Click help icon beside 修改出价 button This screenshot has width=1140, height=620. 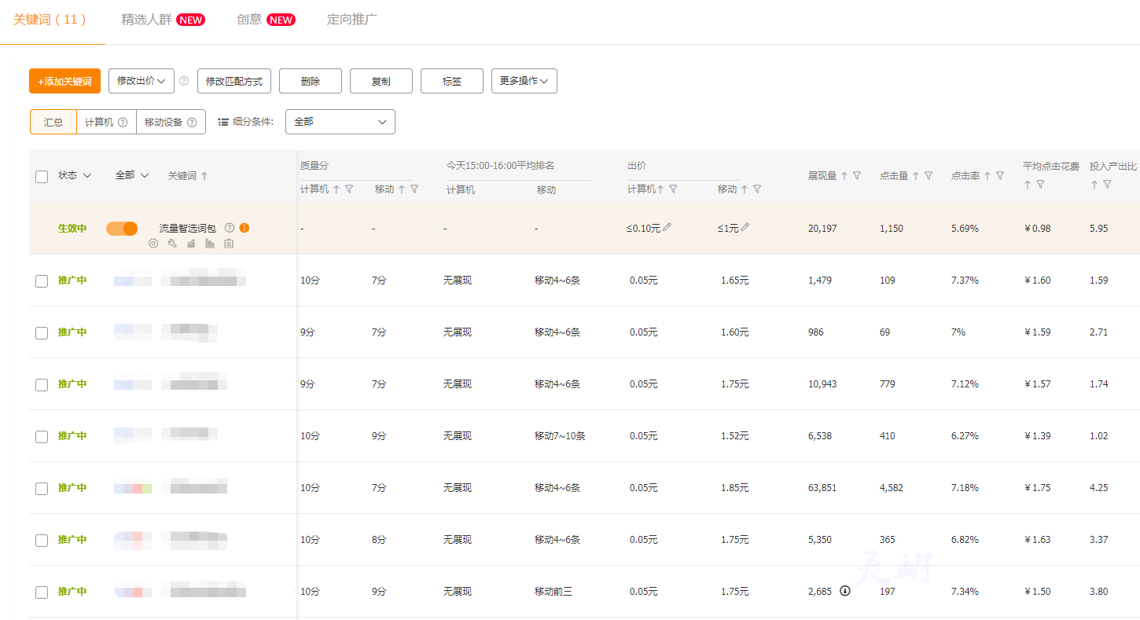point(184,80)
